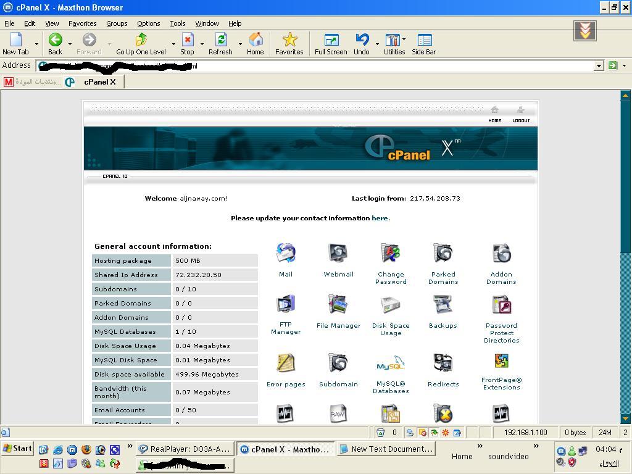The image size is (632, 474).
Task: Toggle the Side Bar panel
Action: tap(424, 44)
